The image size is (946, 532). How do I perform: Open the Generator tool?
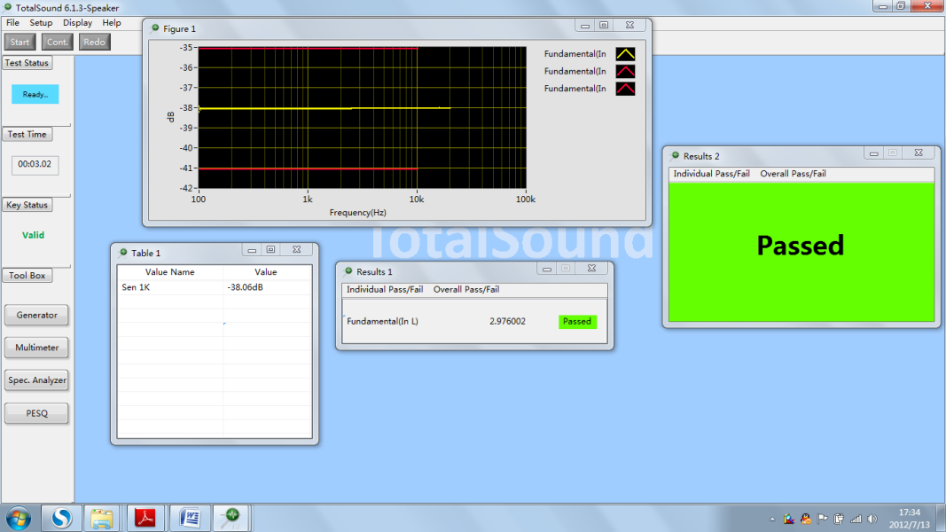36,315
